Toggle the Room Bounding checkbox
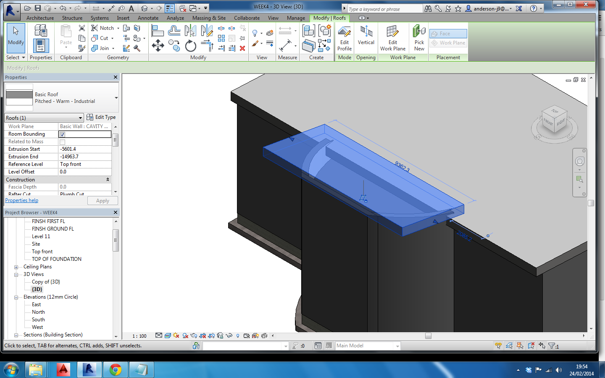Viewport: 605px width, 378px height. 62,134
